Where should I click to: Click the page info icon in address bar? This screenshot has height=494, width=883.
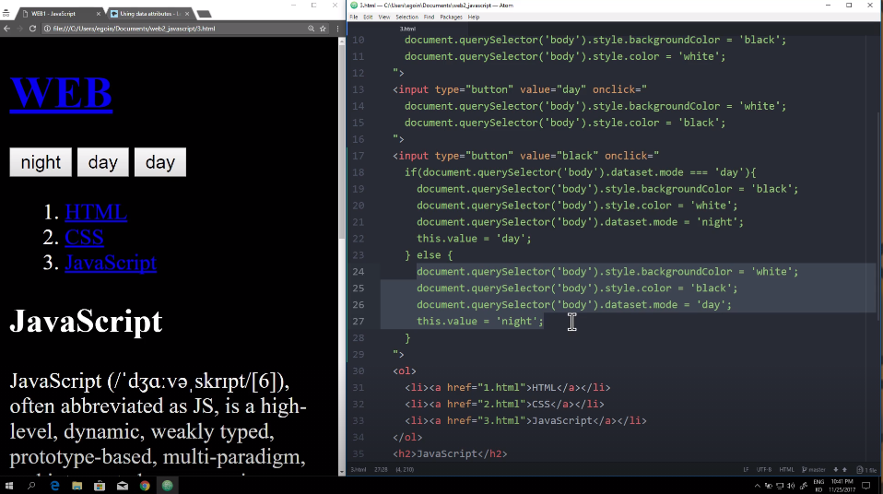point(48,29)
